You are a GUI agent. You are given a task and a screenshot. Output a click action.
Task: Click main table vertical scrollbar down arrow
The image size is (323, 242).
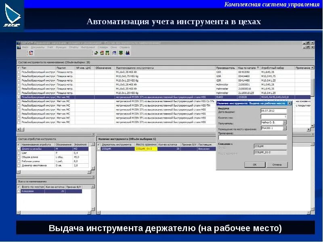(x=313, y=125)
